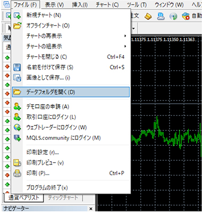This screenshot has width=202, height=212.
Task: Open the toolbar dropdown arrow above chart
Action: [x=133, y=28]
